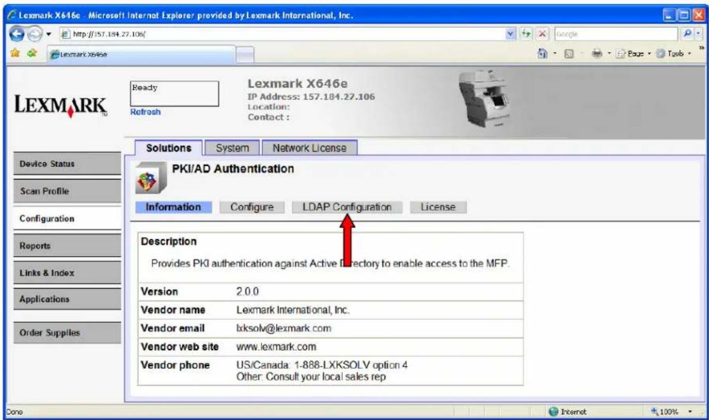Open a new blank browser tab

(245, 54)
